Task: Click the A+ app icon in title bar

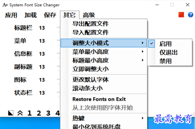Action: pos(5,5)
